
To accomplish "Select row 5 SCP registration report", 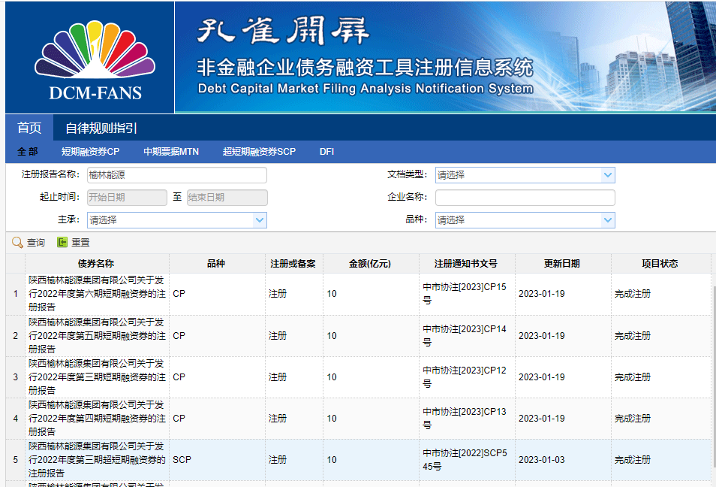I will click(97, 459).
